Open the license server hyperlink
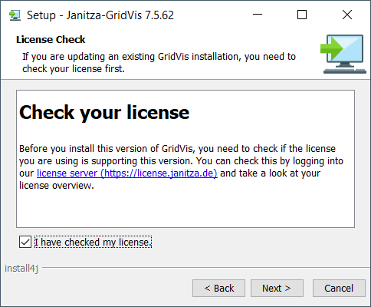 pos(127,173)
